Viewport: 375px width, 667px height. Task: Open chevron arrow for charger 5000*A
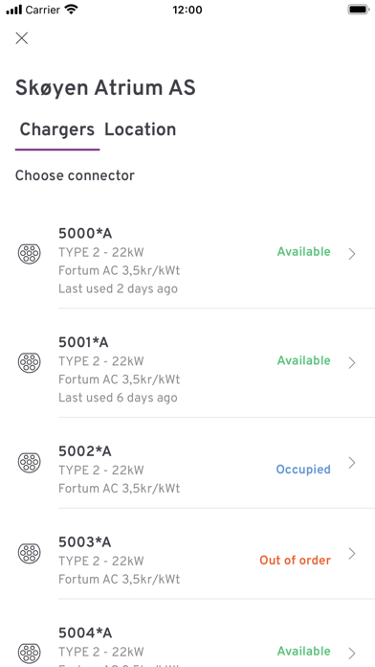(352, 254)
